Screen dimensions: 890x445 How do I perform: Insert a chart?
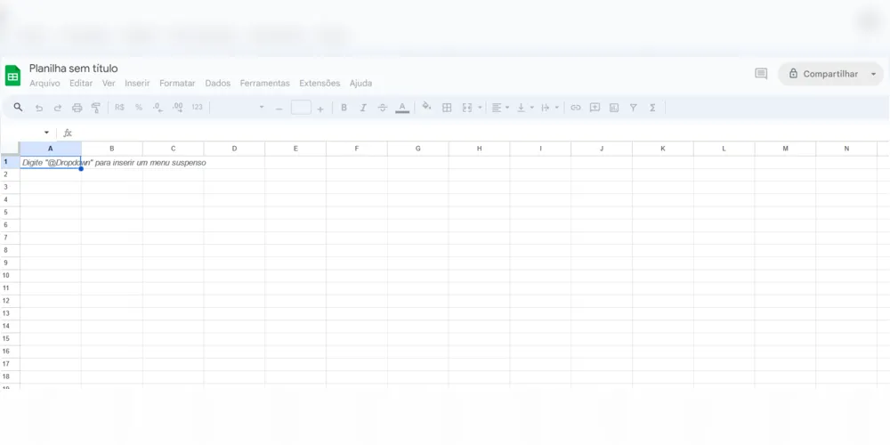click(614, 108)
